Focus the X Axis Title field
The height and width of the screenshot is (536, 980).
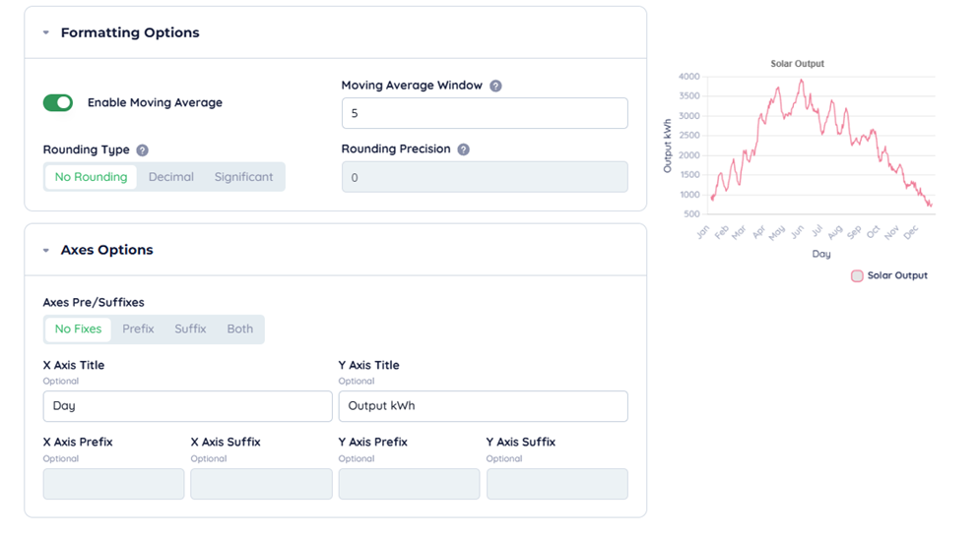pyautogui.click(x=187, y=406)
